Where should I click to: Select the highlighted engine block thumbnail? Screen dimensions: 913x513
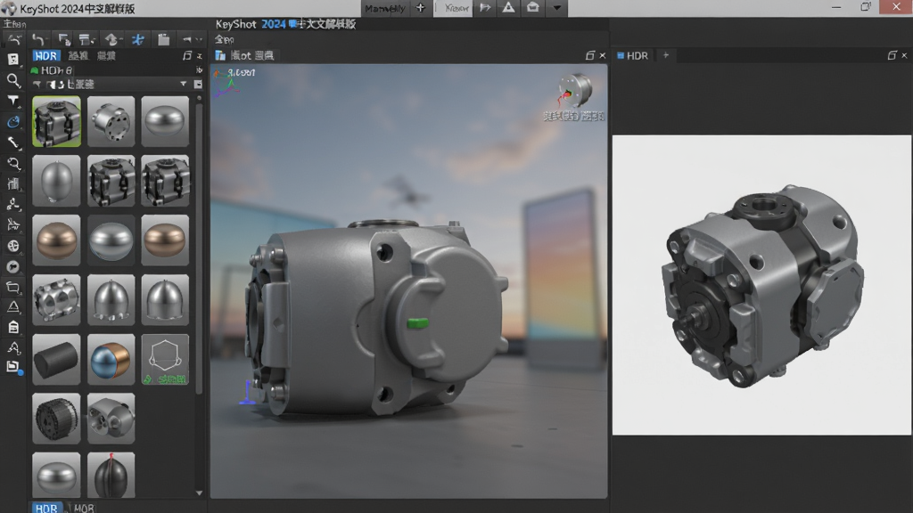pyautogui.click(x=56, y=121)
